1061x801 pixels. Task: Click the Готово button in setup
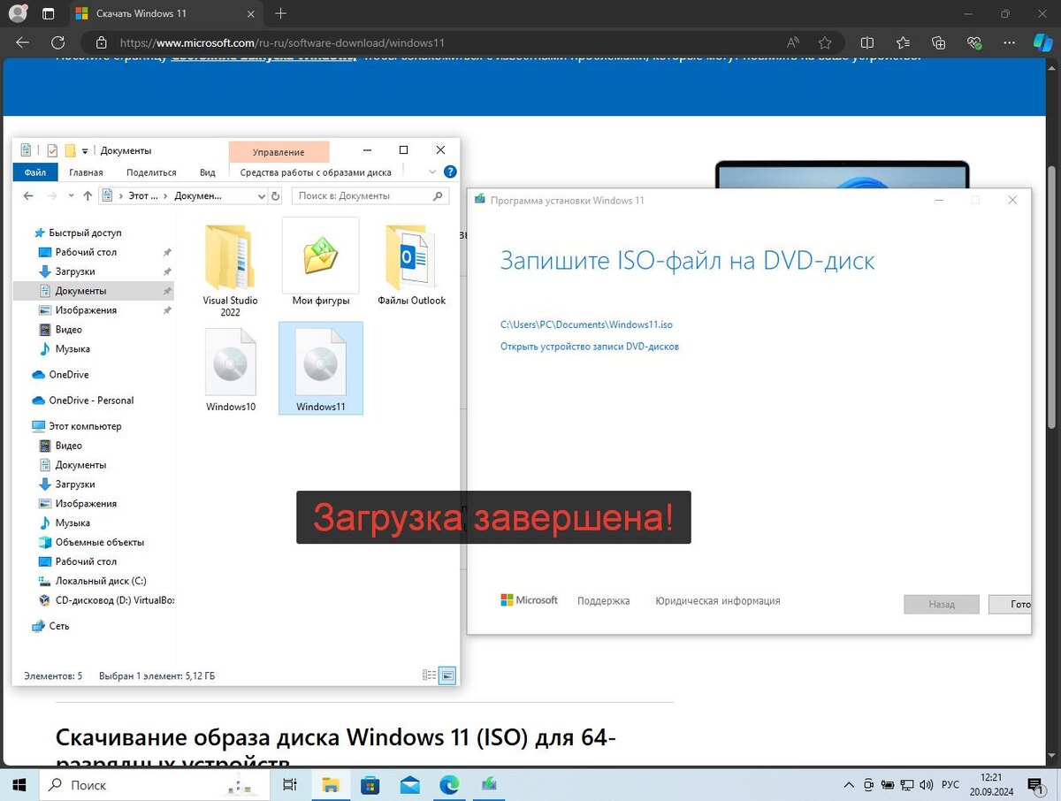(1010, 605)
